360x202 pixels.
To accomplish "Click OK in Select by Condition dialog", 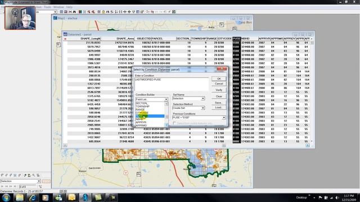I will [219, 79].
